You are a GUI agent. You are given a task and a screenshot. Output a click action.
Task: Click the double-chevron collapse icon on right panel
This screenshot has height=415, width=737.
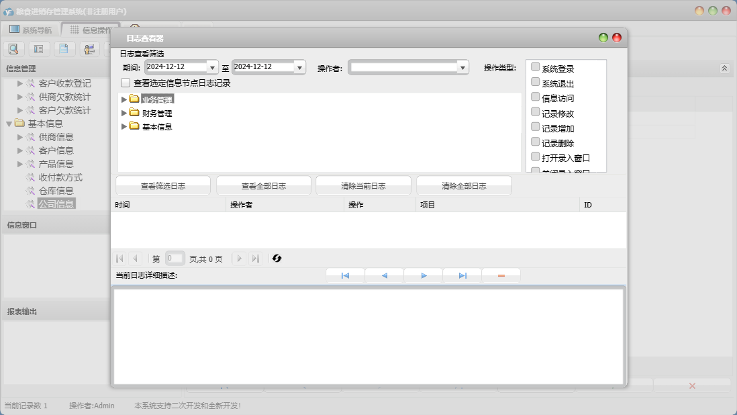[x=724, y=68]
